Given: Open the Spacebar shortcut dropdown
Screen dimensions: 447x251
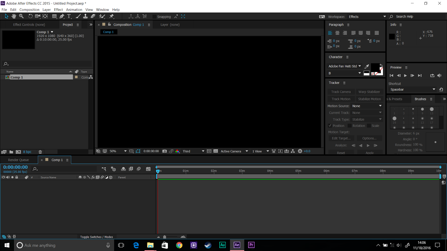Looking at the screenshot, I should [412, 90].
